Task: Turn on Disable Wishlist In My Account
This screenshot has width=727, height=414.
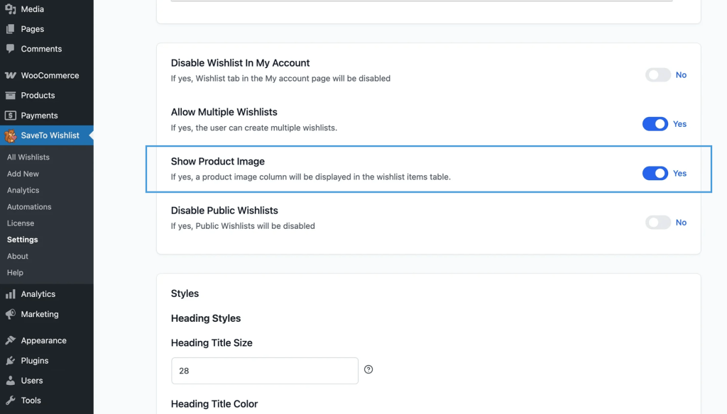Action: 657,74
